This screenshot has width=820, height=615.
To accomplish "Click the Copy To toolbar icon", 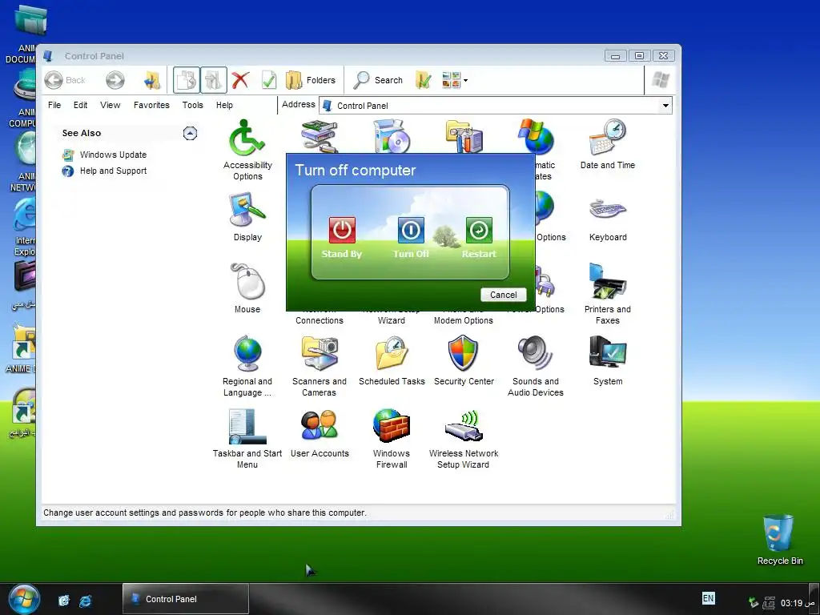I will 186,80.
